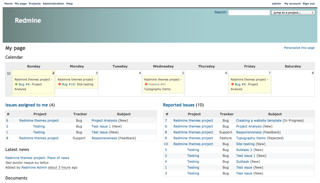Click the 'Latest news' section heading
The width and height of the screenshot is (320, 183).
coord(17,150)
